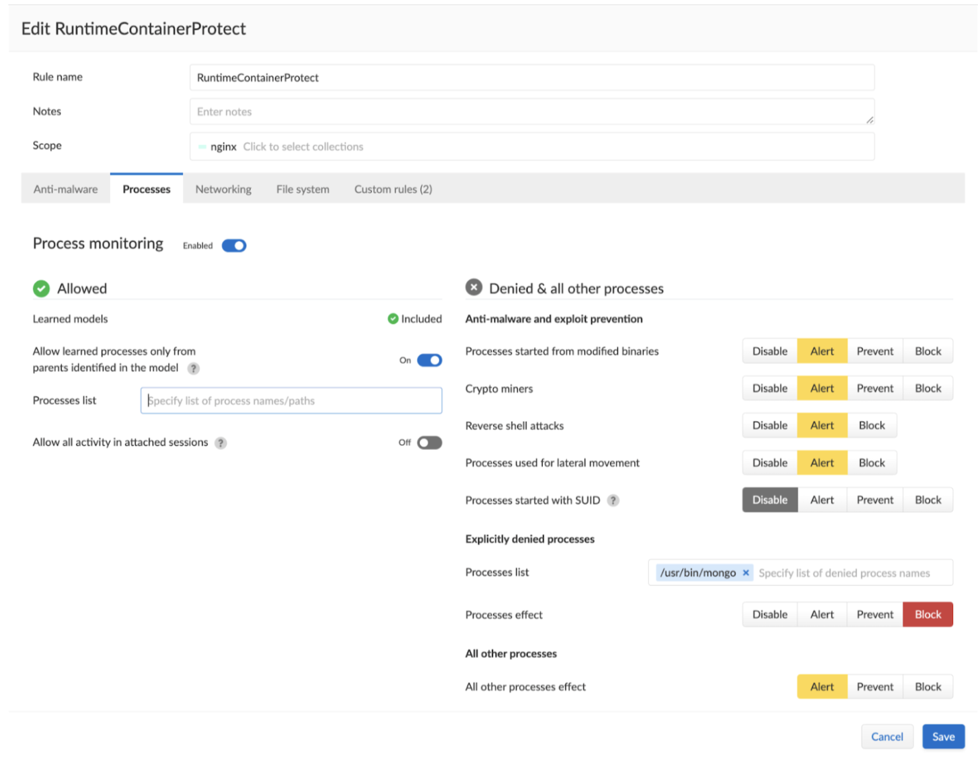This screenshot has height=775, width=978.
Task: Set Crypto miners to Disable
Action: point(769,388)
